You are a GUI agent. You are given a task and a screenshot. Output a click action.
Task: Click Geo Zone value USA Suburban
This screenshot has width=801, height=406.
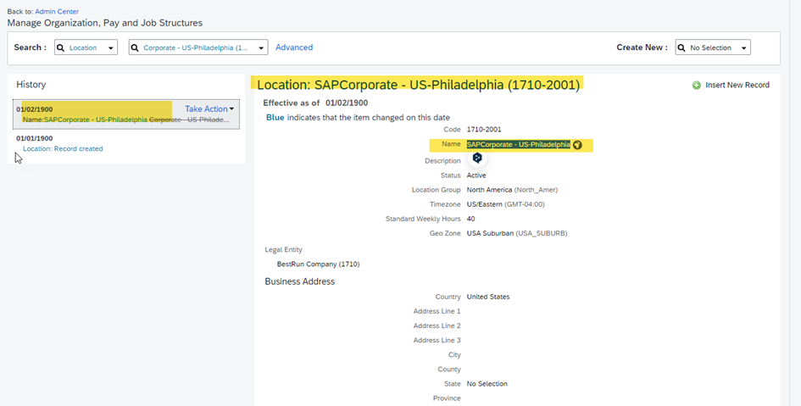tap(490, 233)
